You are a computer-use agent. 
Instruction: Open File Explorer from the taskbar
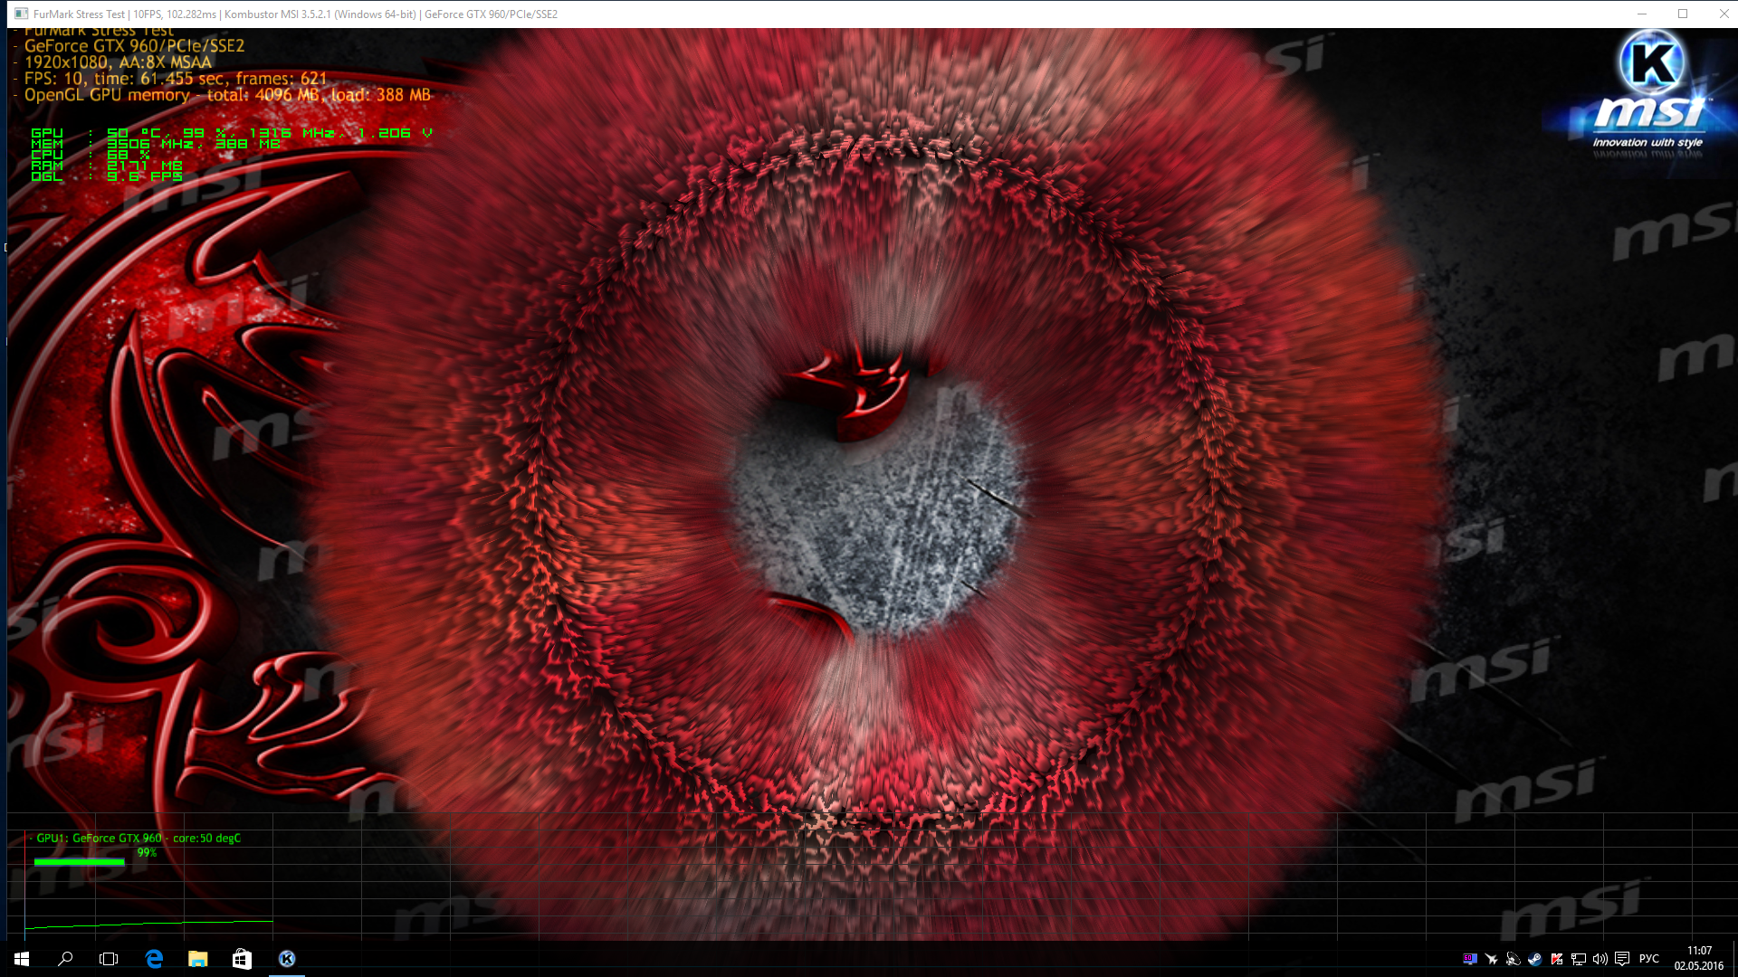pyautogui.click(x=197, y=959)
